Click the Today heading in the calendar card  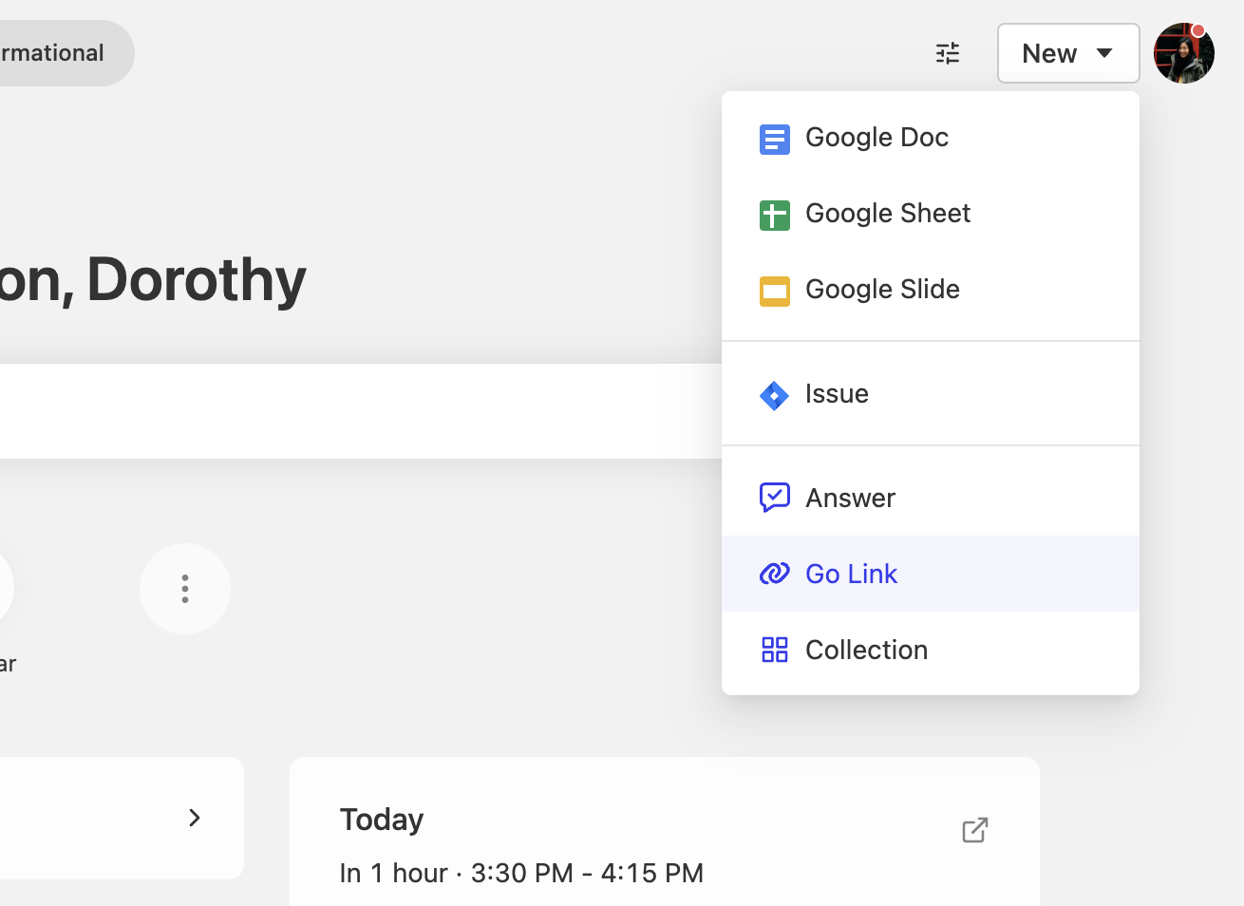click(x=382, y=820)
